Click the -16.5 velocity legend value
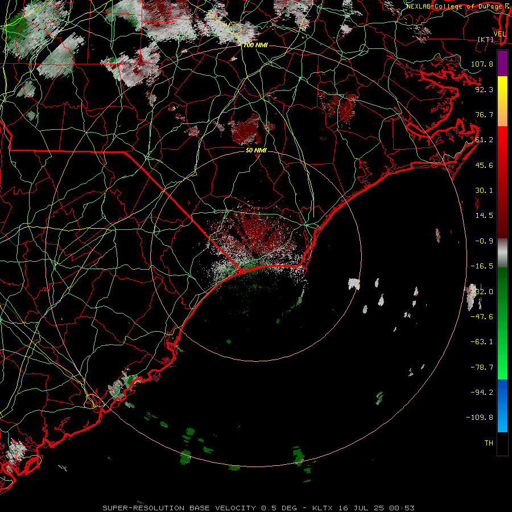Viewport: 512px width, 512px height. (x=482, y=266)
